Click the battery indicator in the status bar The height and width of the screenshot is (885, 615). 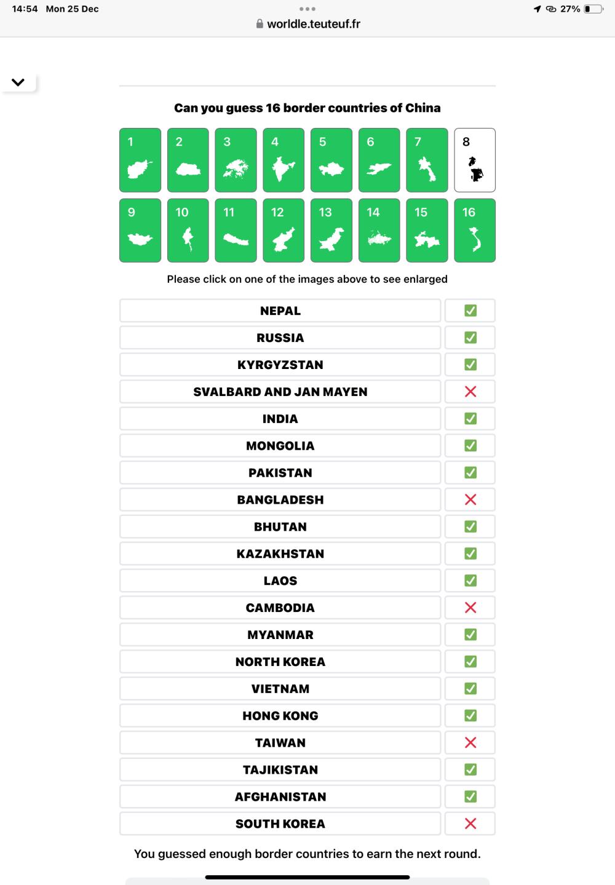(x=593, y=9)
